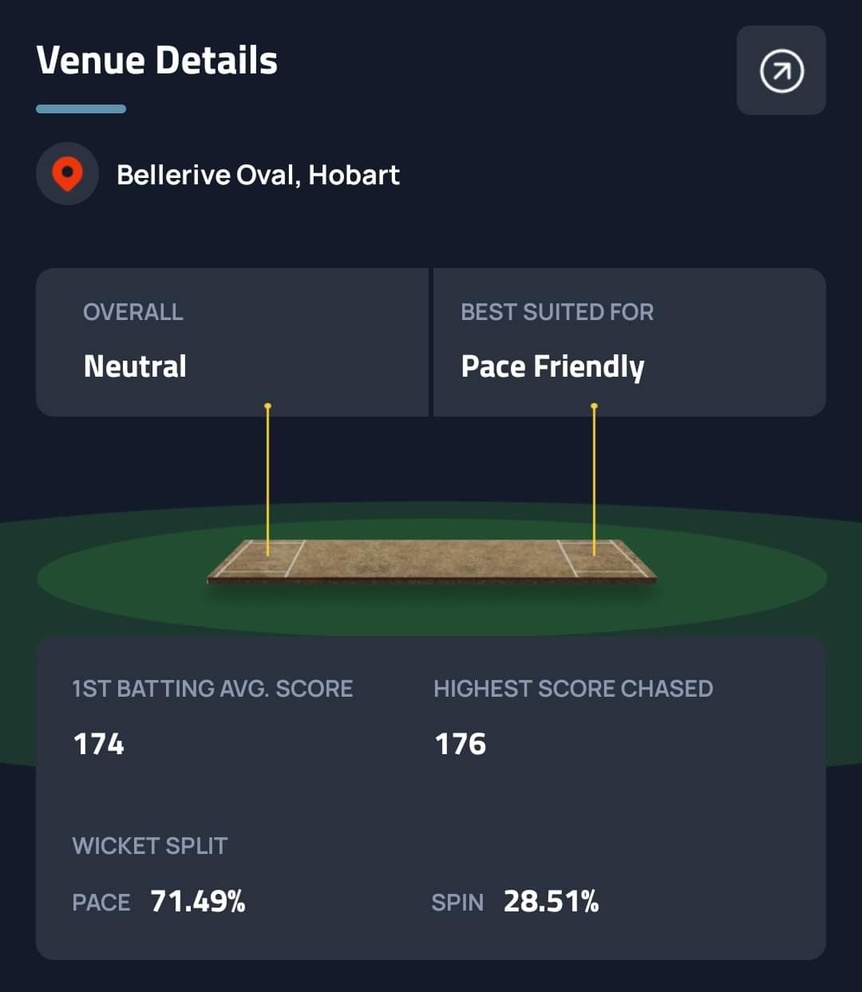The height and width of the screenshot is (992, 862).
Task: Select the Neutral overall rating
Action: coord(135,366)
